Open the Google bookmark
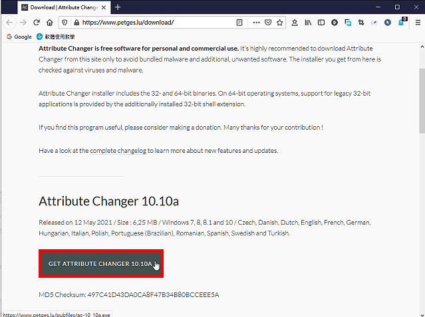This screenshot has width=425, height=317. point(19,37)
